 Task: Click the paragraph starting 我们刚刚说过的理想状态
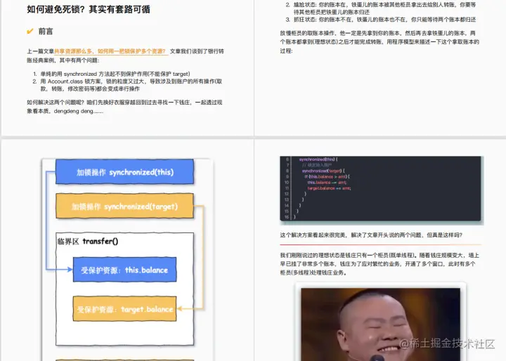379,264
